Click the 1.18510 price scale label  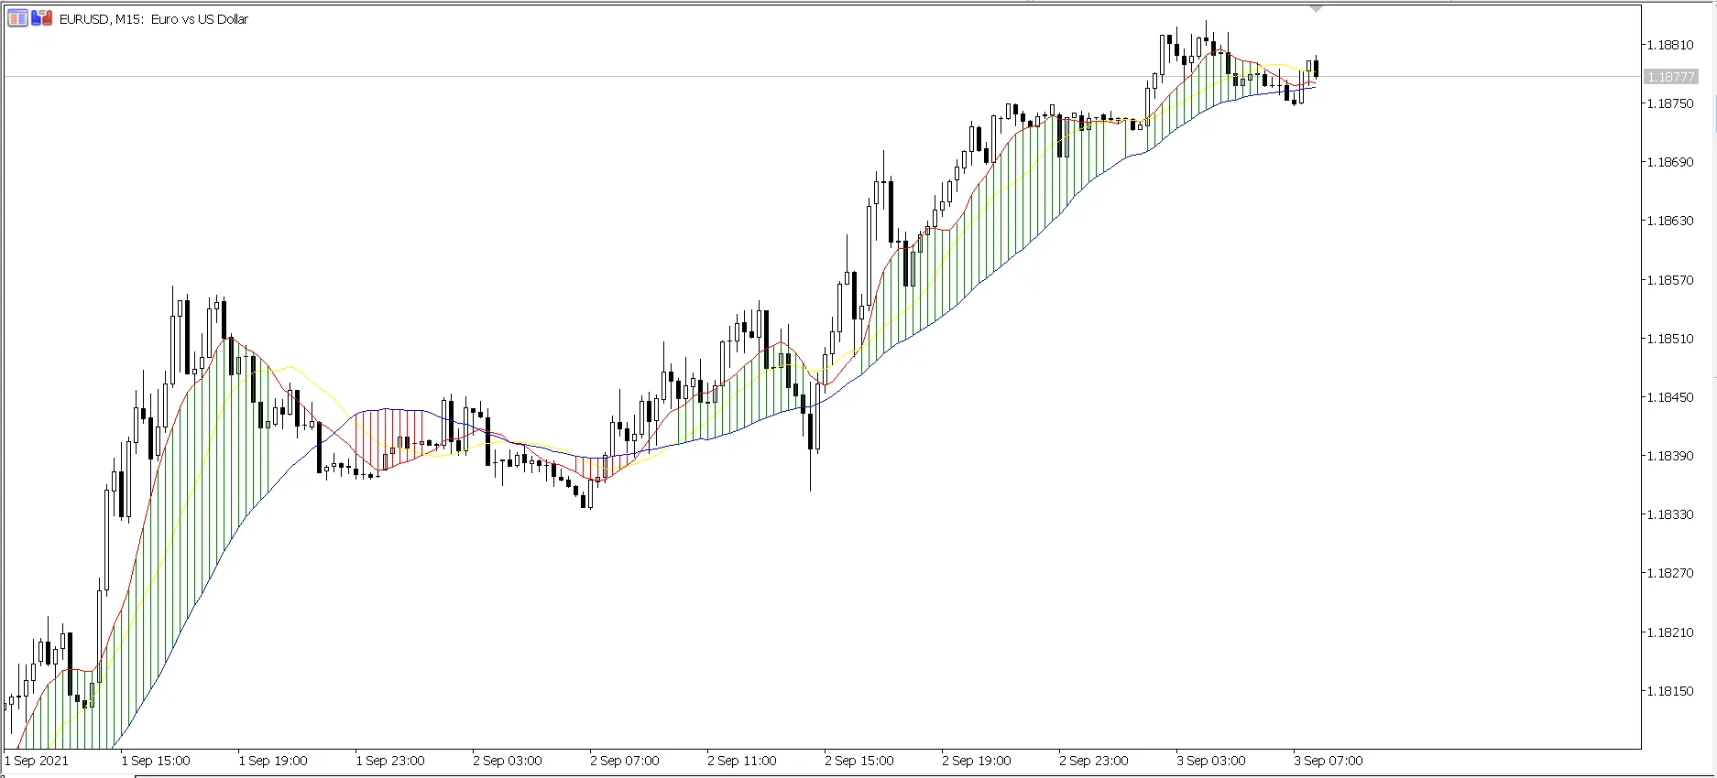tap(1669, 339)
